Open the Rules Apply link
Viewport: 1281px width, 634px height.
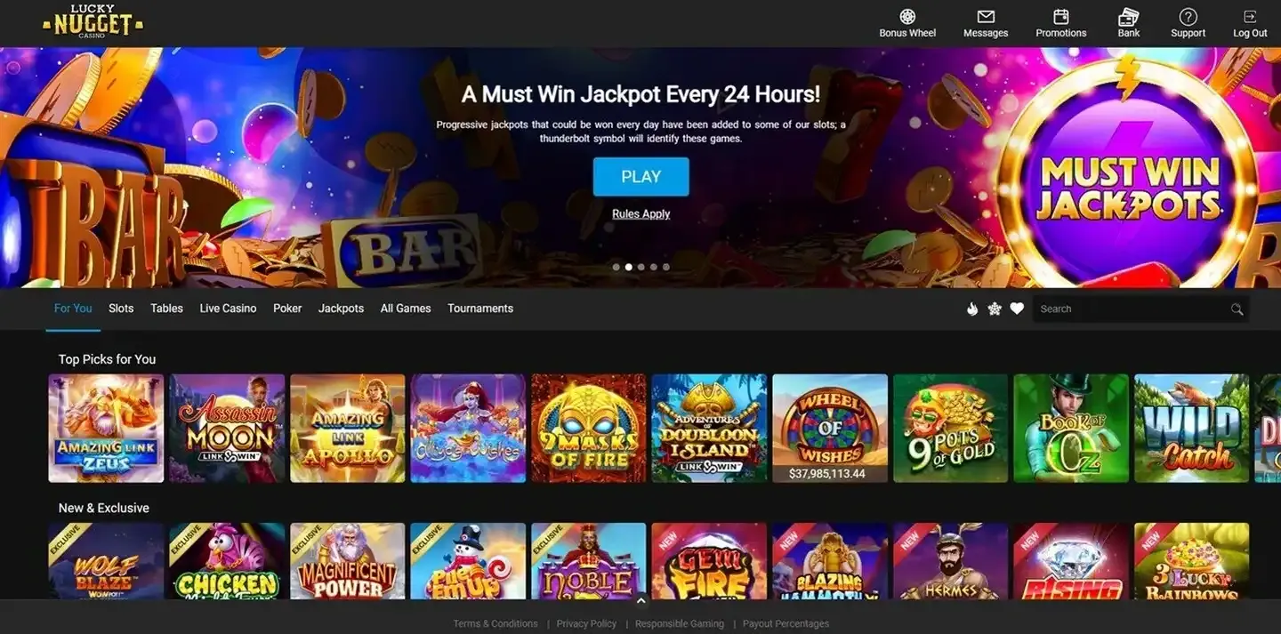(x=641, y=214)
